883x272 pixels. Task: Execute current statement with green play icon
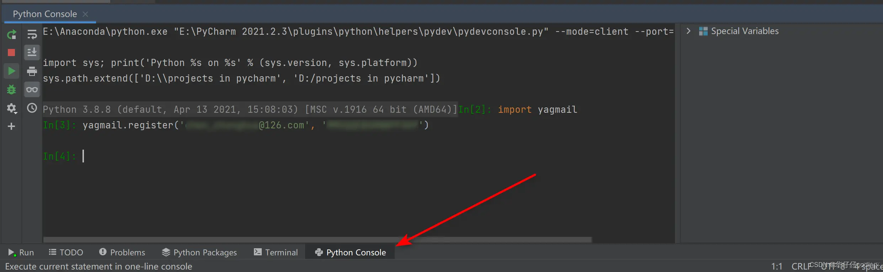(11, 71)
